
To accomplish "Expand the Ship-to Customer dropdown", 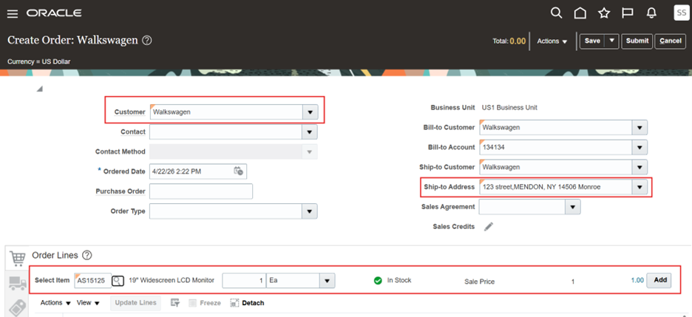I will [640, 167].
